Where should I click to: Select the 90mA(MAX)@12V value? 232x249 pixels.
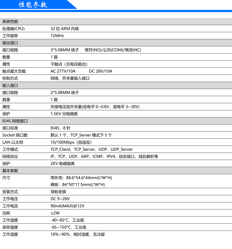[x=67, y=206]
